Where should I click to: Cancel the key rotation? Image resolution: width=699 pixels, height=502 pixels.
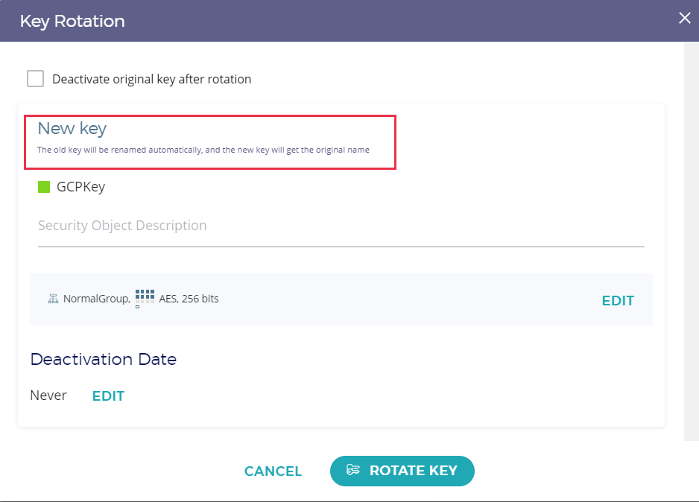coord(273,471)
